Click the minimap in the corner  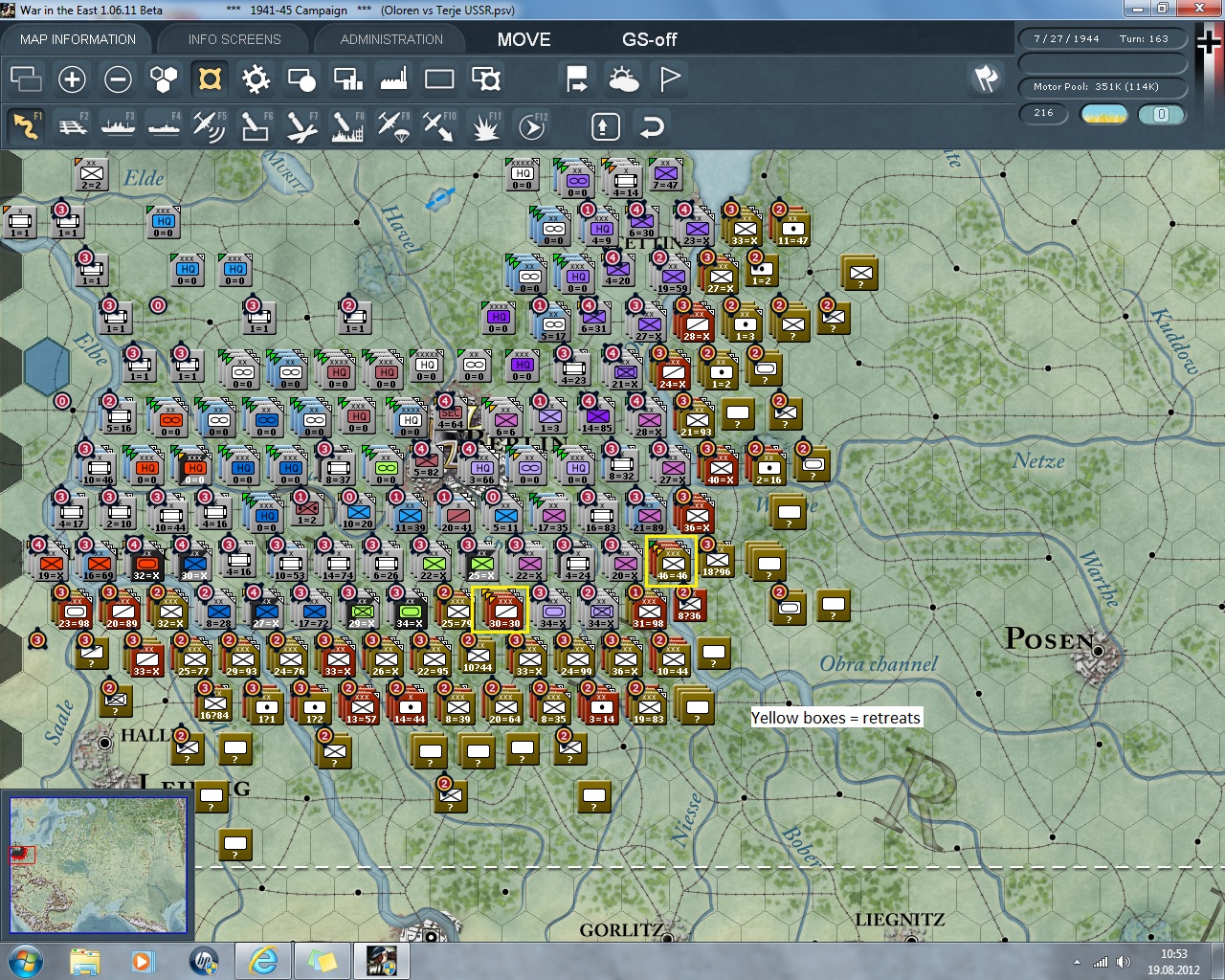coord(97,865)
